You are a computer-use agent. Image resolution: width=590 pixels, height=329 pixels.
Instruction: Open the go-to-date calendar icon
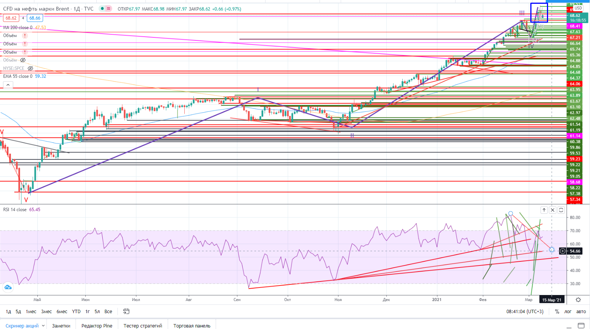126,312
